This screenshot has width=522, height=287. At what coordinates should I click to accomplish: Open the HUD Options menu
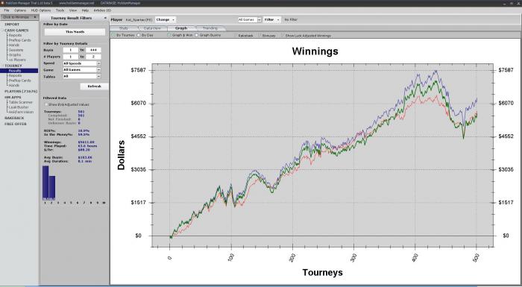tap(40, 10)
